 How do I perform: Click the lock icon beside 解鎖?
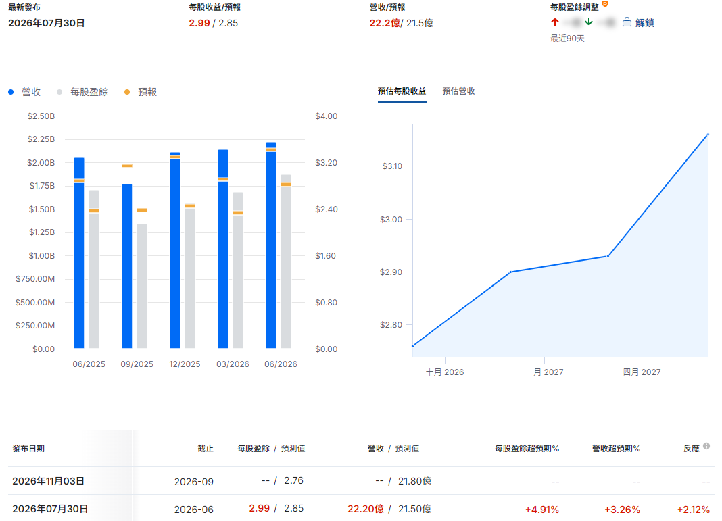tap(627, 22)
